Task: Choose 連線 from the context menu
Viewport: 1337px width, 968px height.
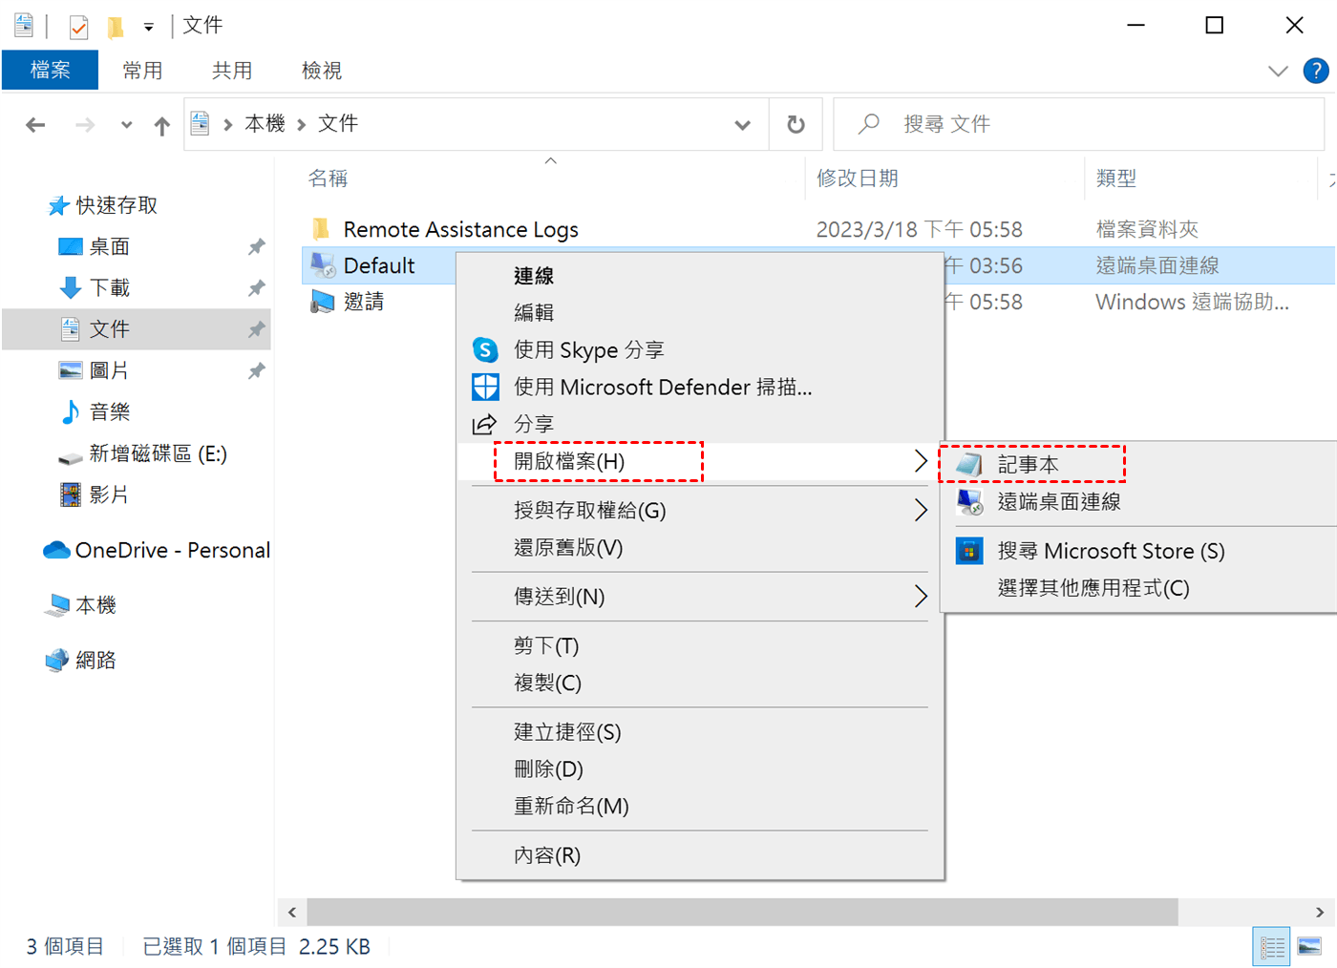Action: (700, 276)
